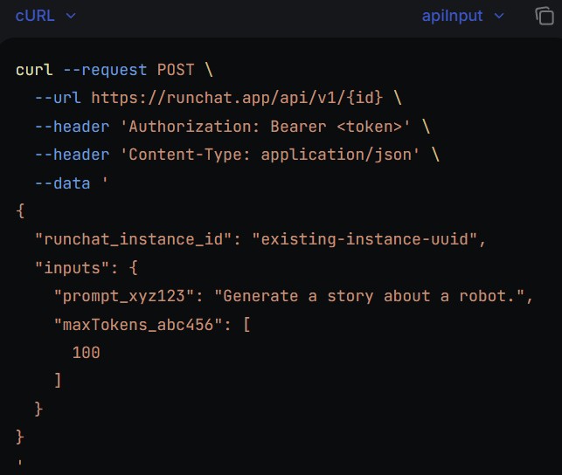
Task: Click the chevron beside apiInput
Action: tap(499, 16)
